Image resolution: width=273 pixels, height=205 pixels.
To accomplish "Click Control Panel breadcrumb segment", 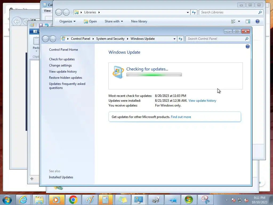I will point(81,39).
